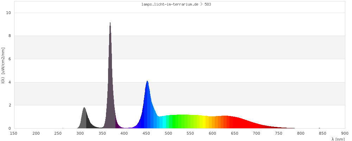The height and width of the screenshot is (141, 352).
Task: Click the 10 tick label on y-axis
Action: tap(9, 13)
